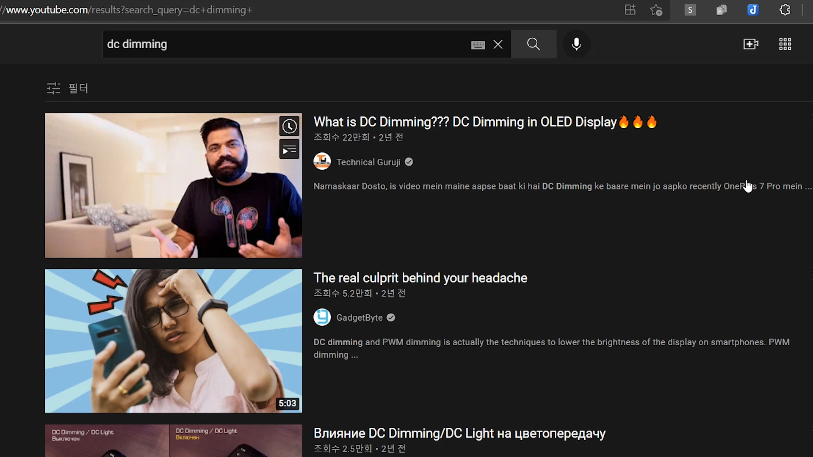Open the YouTube apps grid icon
This screenshot has height=457, width=813.
click(x=785, y=44)
